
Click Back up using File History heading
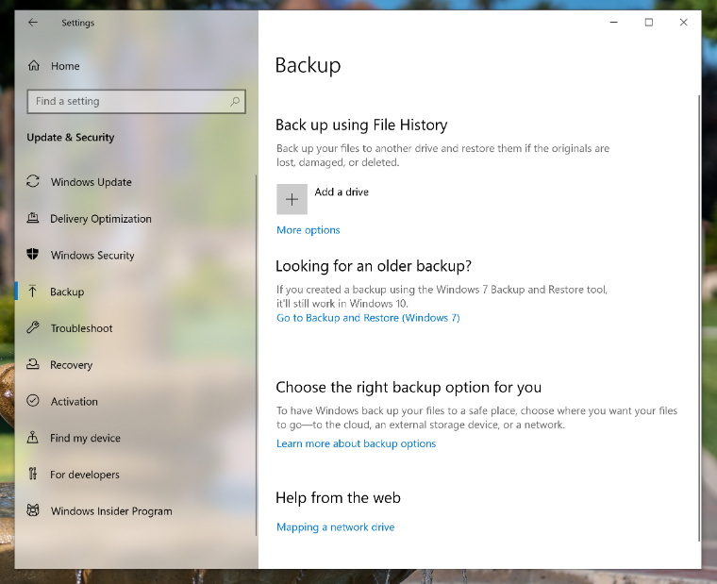pyautogui.click(x=361, y=125)
